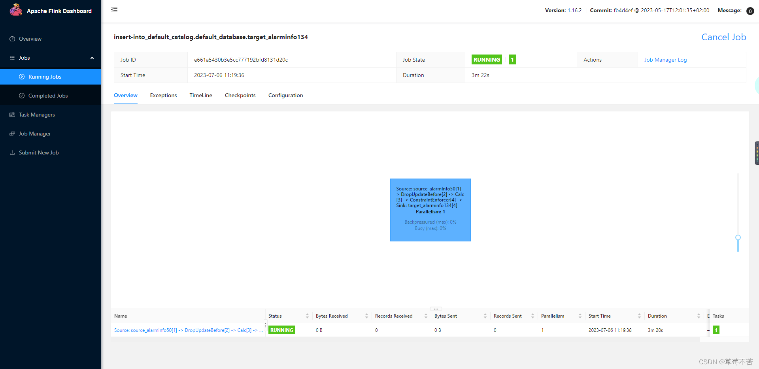This screenshot has height=369, width=759.
Task: Click the table row start time 2023-07-06 11:19:38
Action: click(610, 330)
